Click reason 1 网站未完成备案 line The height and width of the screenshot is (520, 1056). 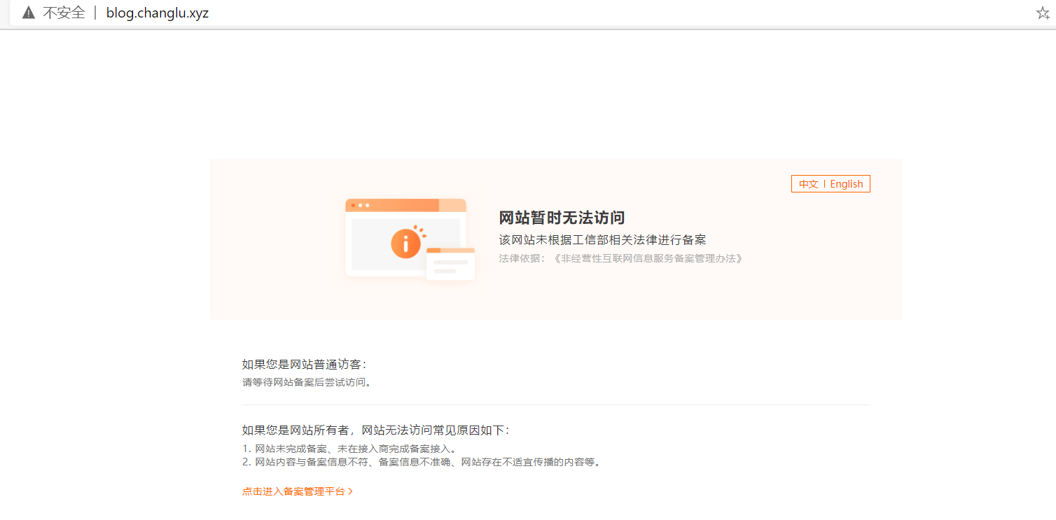click(350, 449)
